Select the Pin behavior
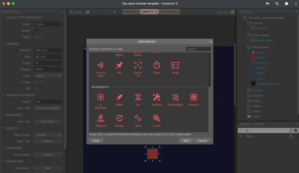The image size is (299, 173). pyautogui.click(x=119, y=68)
